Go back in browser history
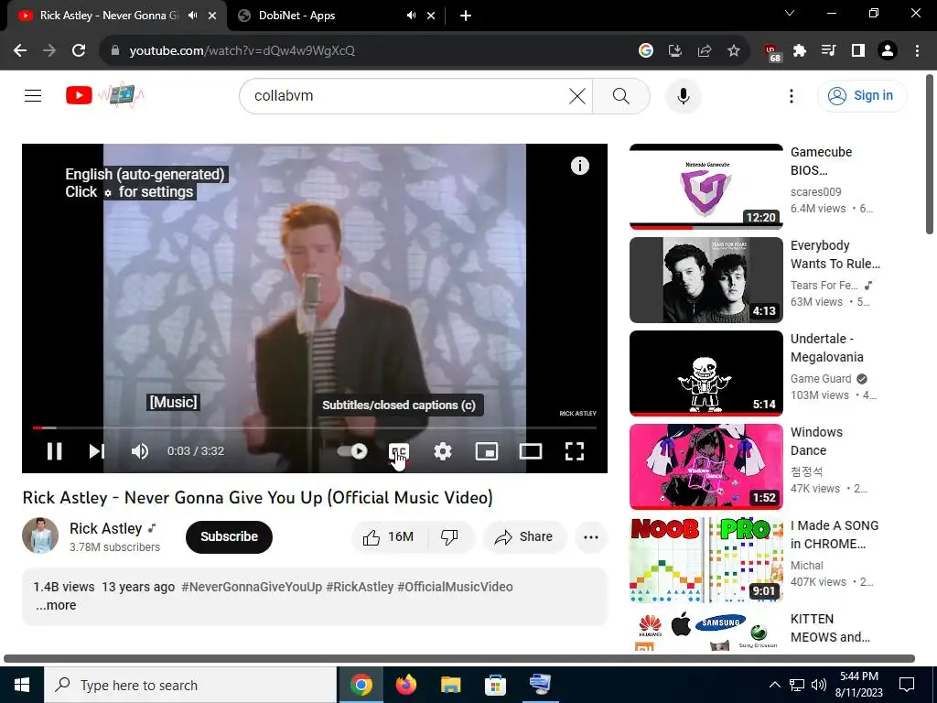The height and width of the screenshot is (703, 937). (x=20, y=50)
